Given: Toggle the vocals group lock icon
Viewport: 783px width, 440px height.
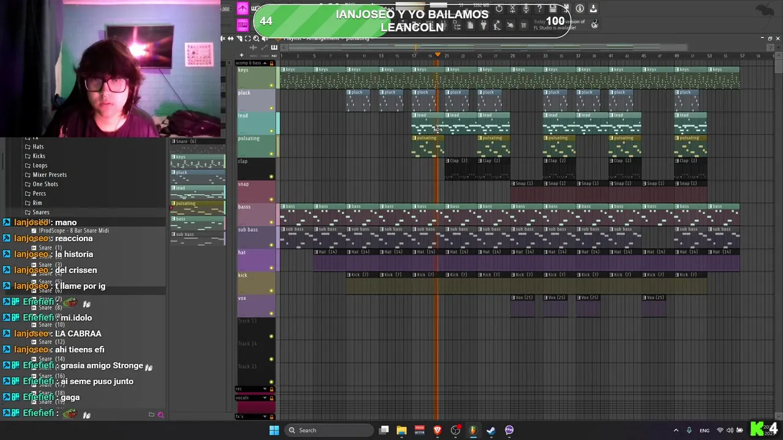Looking at the screenshot, I should click(272, 398).
